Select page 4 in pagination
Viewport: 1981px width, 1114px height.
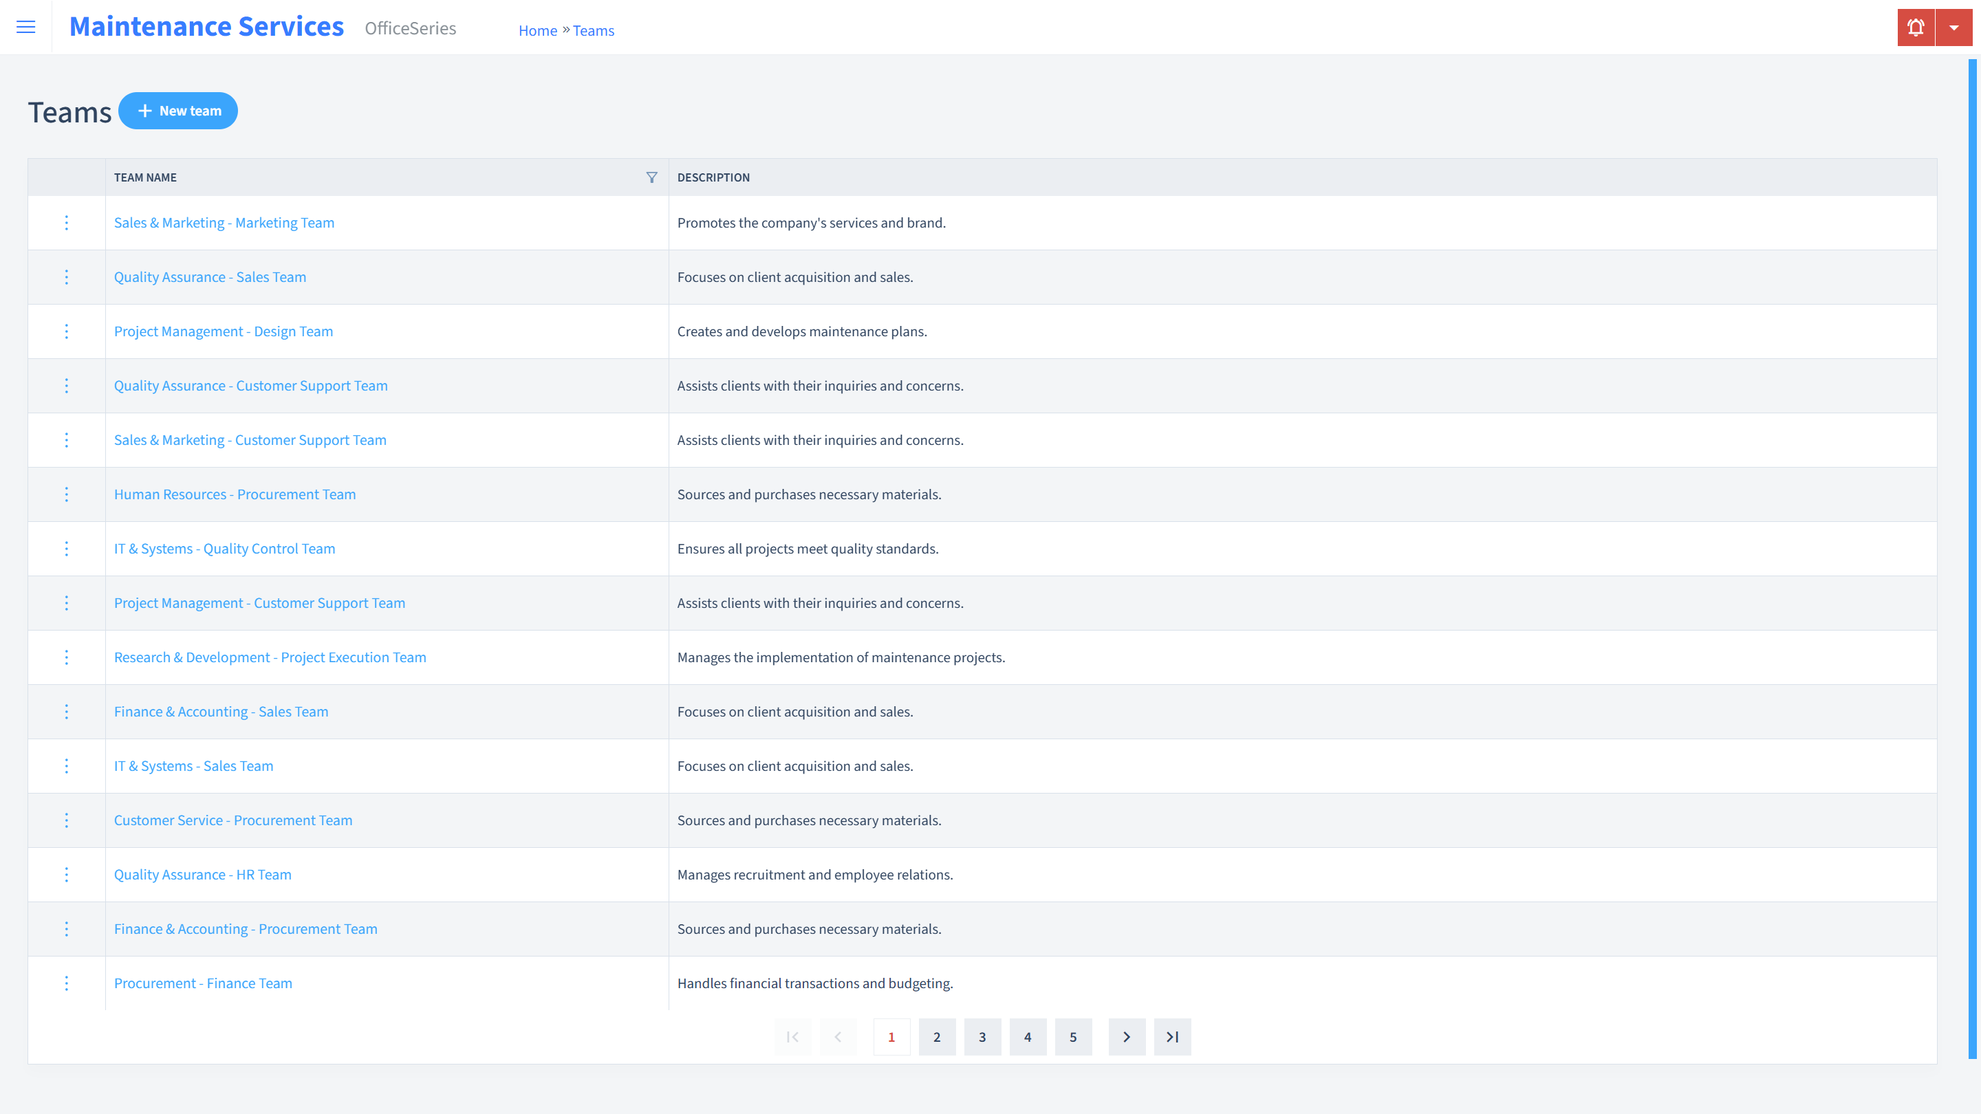coord(1028,1036)
